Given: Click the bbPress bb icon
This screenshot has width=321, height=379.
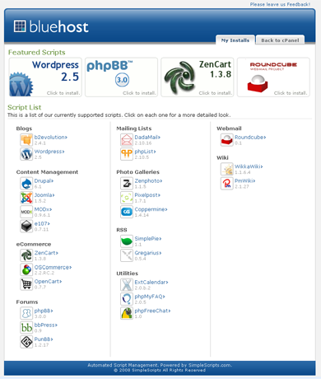Looking at the screenshot, I should [x=26, y=328].
